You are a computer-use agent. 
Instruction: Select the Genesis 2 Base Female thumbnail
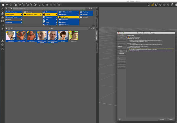(x=42, y=37)
